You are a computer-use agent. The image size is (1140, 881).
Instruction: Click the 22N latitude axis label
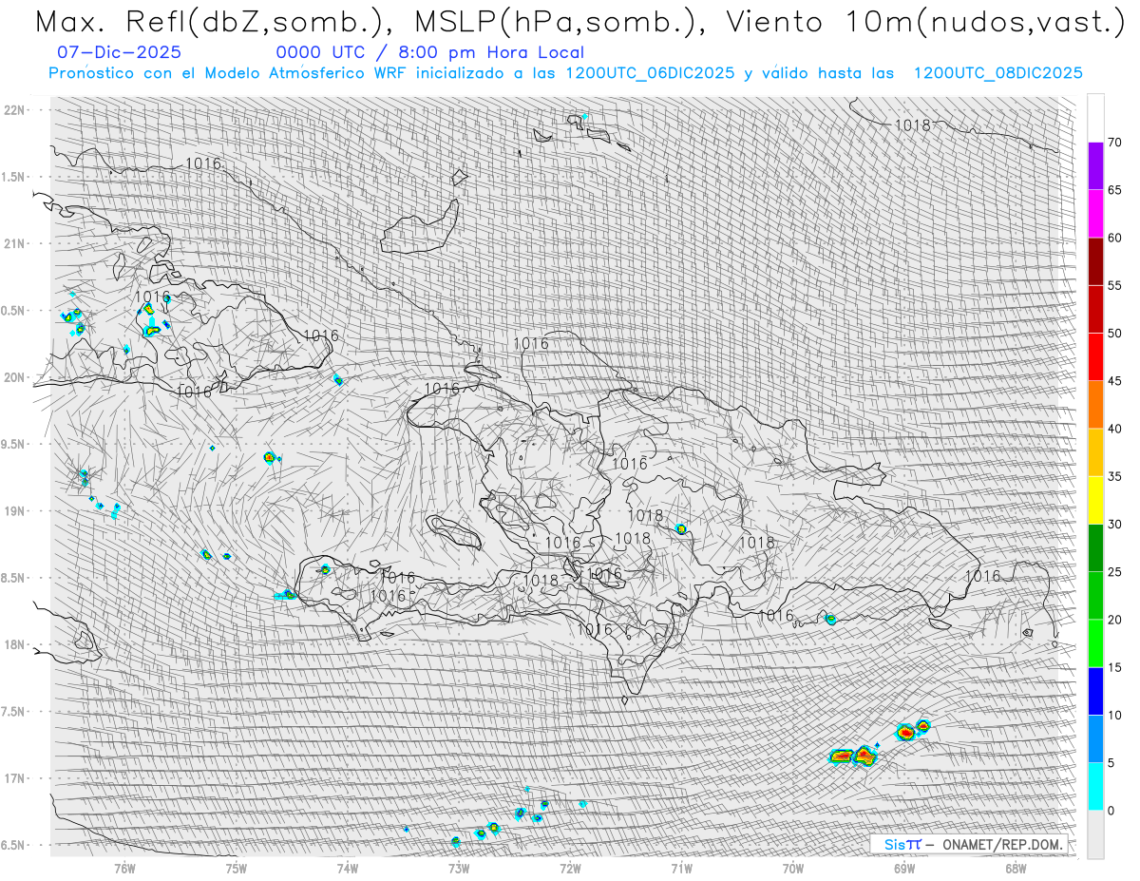[x=14, y=110]
